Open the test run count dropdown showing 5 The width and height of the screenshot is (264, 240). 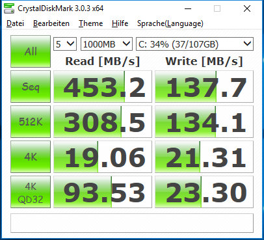click(x=65, y=44)
